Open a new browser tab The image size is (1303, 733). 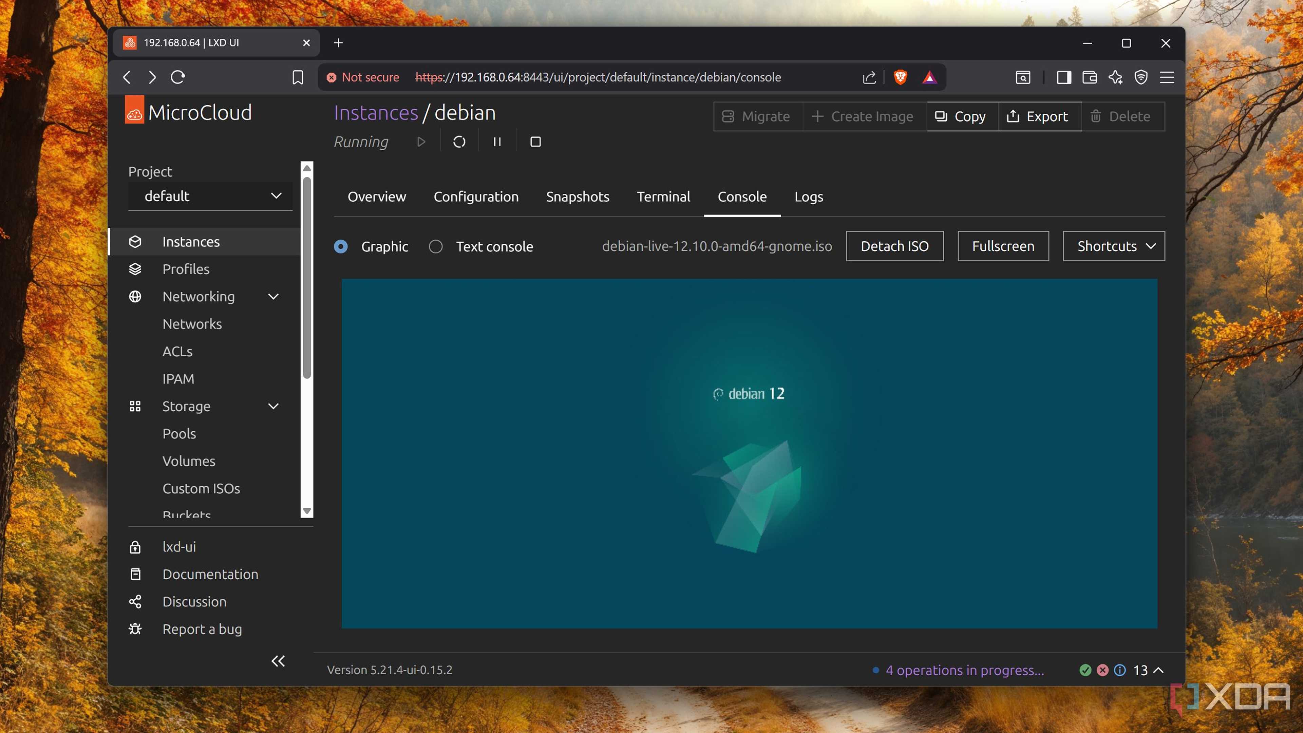coord(338,43)
